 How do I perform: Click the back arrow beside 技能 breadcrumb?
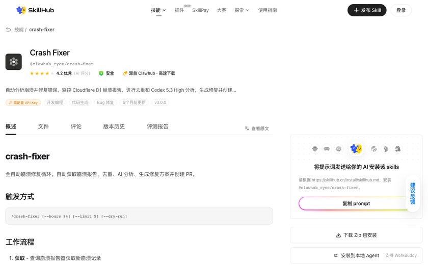pos(9,30)
